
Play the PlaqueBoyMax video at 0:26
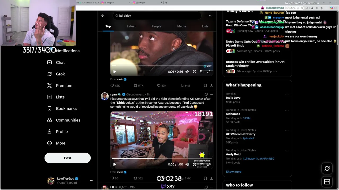point(115,164)
